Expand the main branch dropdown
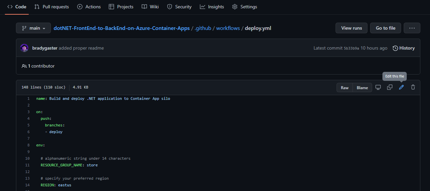Image resolution: width=430 pixels, height=191 pixels. coord(33,28)
